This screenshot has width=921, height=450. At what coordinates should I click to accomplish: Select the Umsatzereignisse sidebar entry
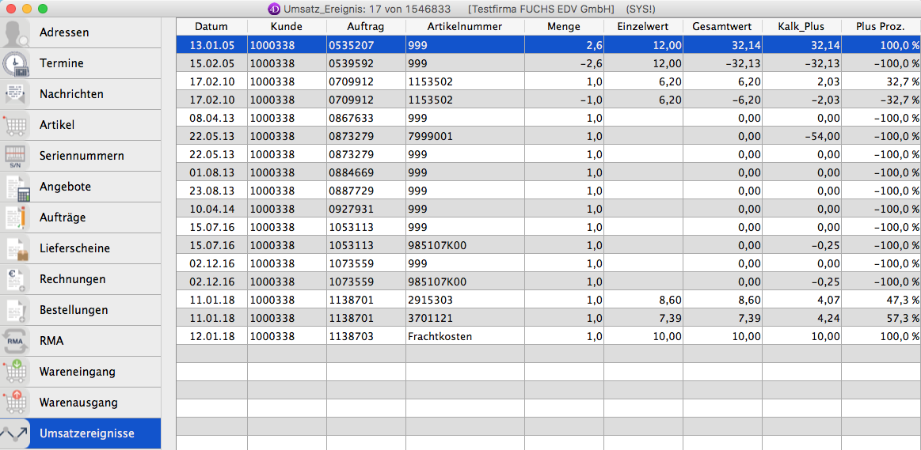click(x=86, y=433)
